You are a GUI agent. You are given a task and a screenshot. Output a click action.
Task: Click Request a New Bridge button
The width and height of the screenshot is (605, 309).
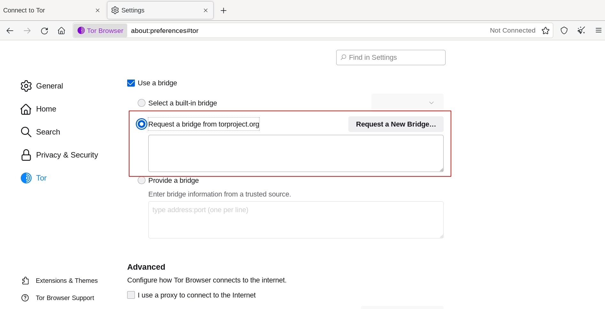click(x=396, y=124)
